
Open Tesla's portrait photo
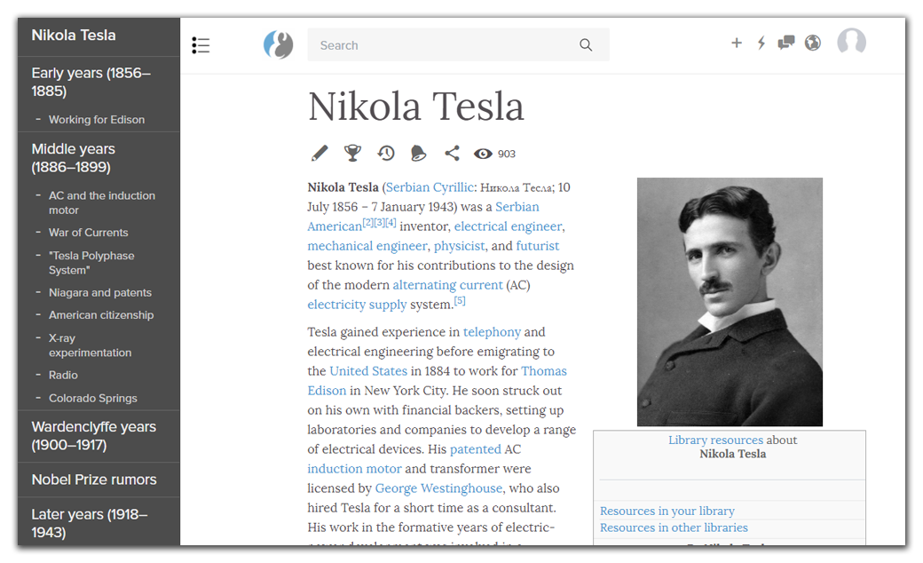(x=730, y=302)
